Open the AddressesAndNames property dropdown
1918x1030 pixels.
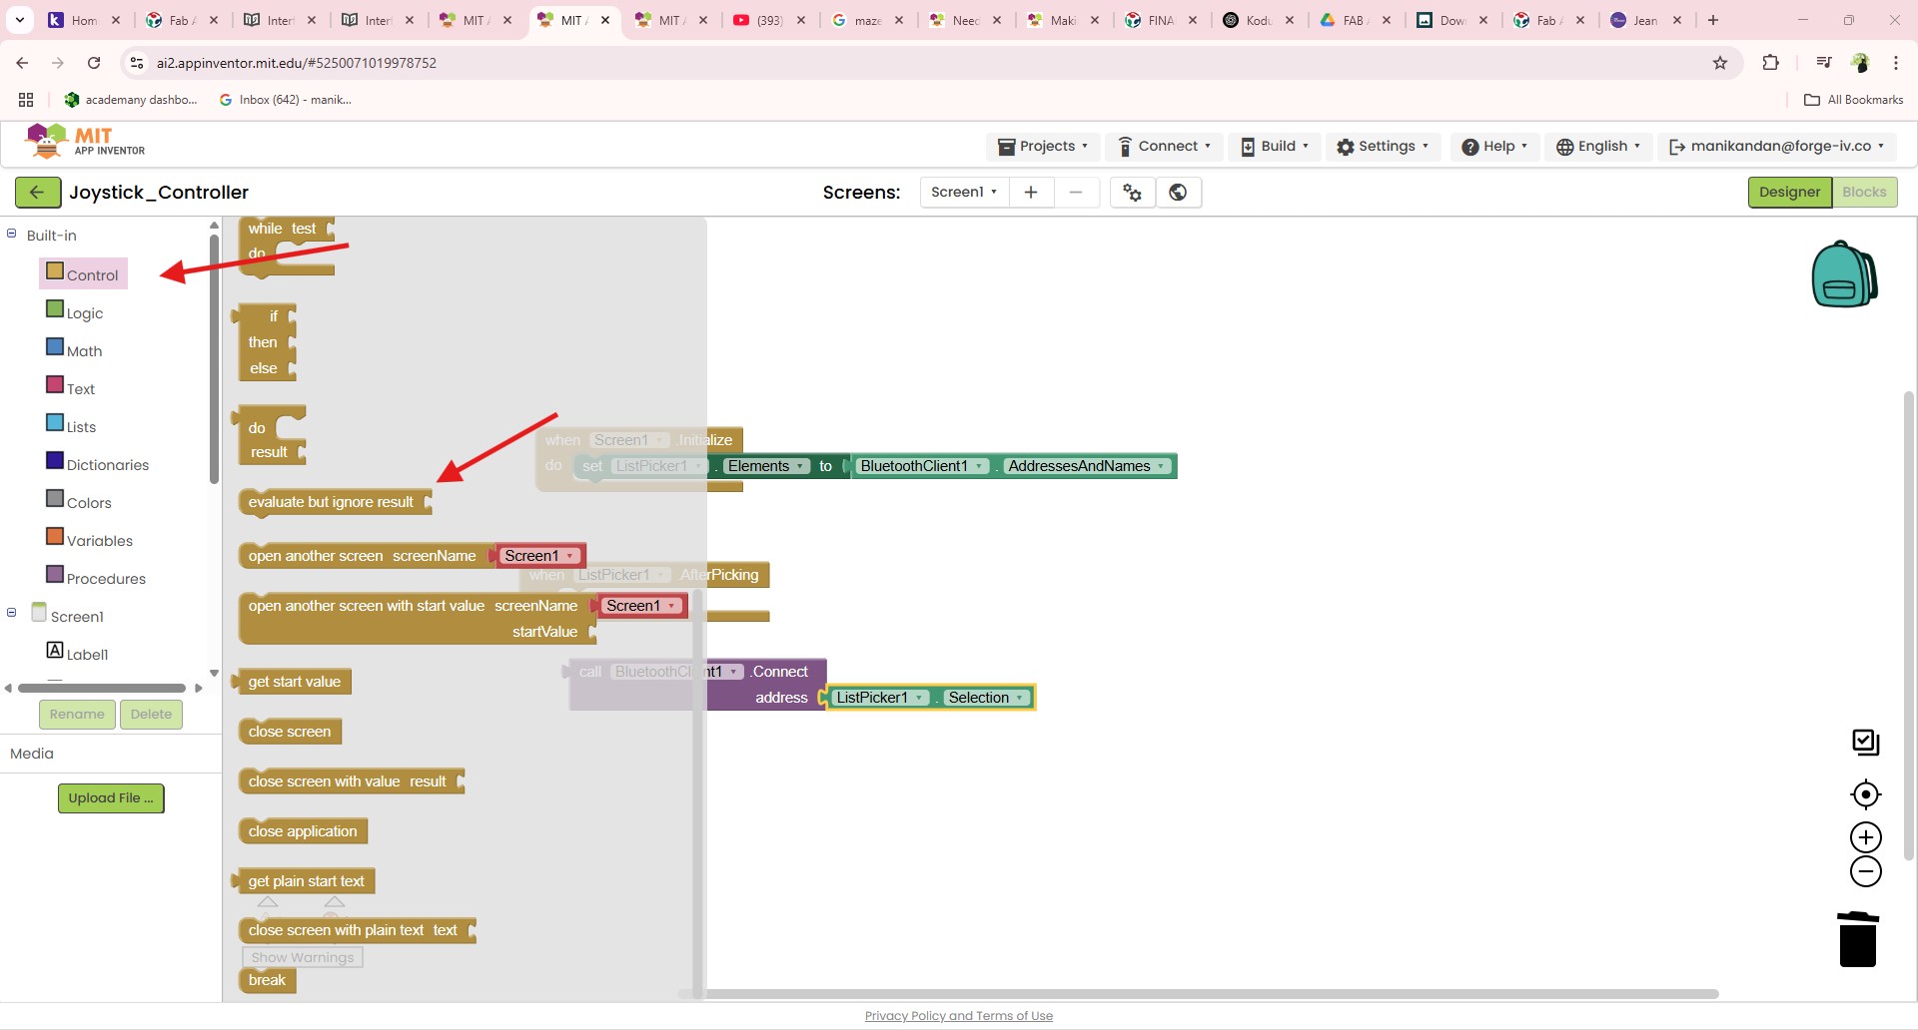tap(1087, 466)
